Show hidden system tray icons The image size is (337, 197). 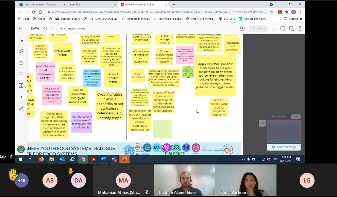coord(243,159)
